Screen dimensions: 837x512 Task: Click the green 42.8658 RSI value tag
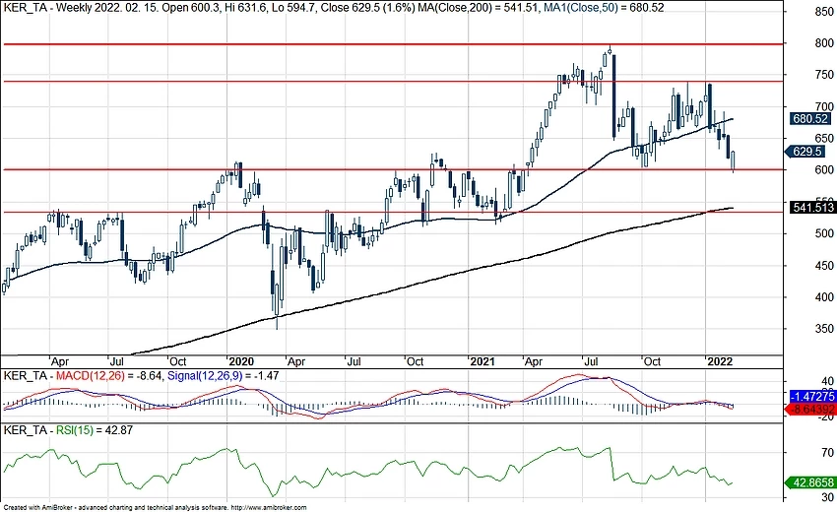click(811, 484)
